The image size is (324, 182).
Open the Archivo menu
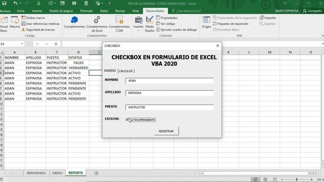(x=5, y=11)
